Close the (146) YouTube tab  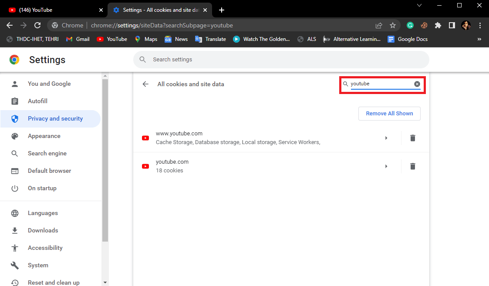(x=101, y=10)
